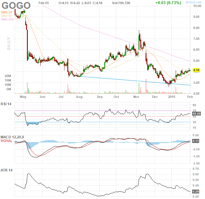Click the RSI 60.20 value tag

(196, 113)
